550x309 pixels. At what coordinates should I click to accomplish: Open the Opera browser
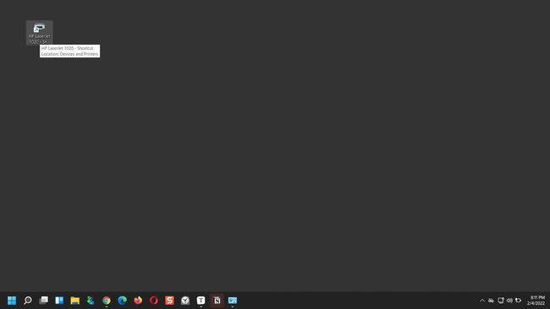click(x=154, y=301)
